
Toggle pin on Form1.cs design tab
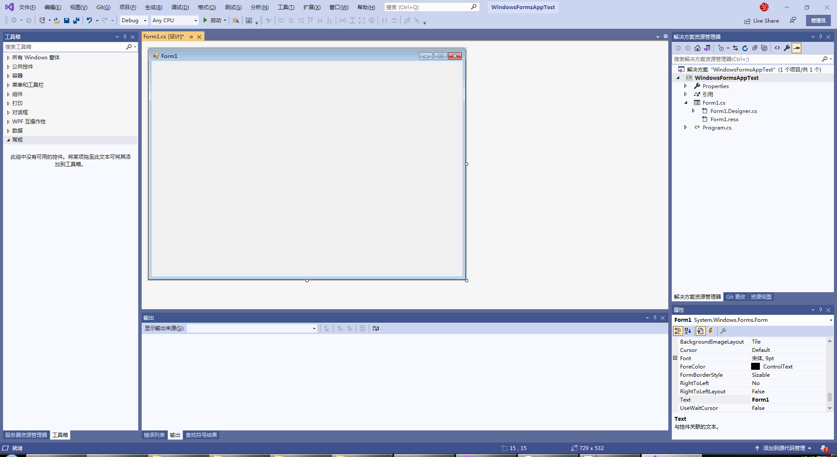tap(191, 37)
